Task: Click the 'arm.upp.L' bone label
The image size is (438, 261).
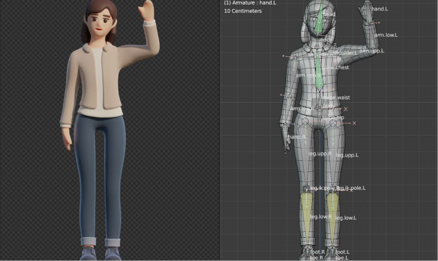Action: 372,51
